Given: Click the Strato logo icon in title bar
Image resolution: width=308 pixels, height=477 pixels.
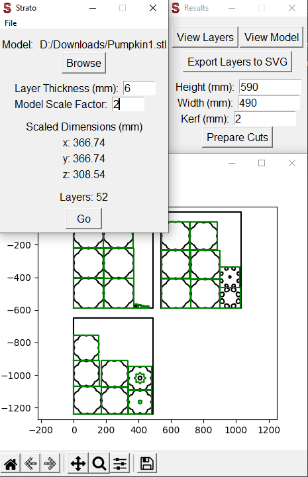Looking at the screenshot, I should (7, 7).
